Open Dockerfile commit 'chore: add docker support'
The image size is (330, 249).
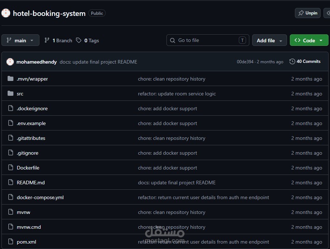click(168, 168)
